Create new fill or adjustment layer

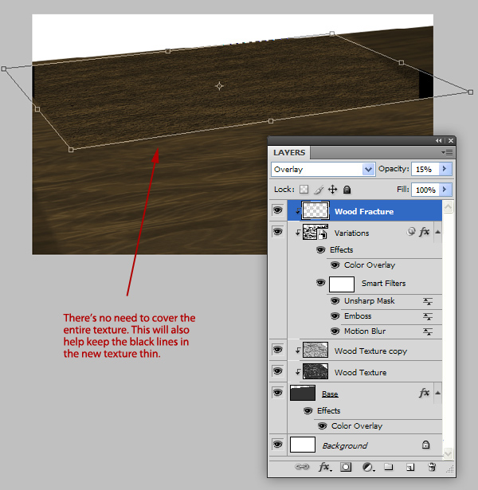368,467
